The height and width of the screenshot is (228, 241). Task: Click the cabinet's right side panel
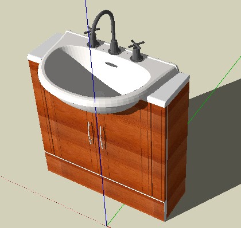[177, 151]
